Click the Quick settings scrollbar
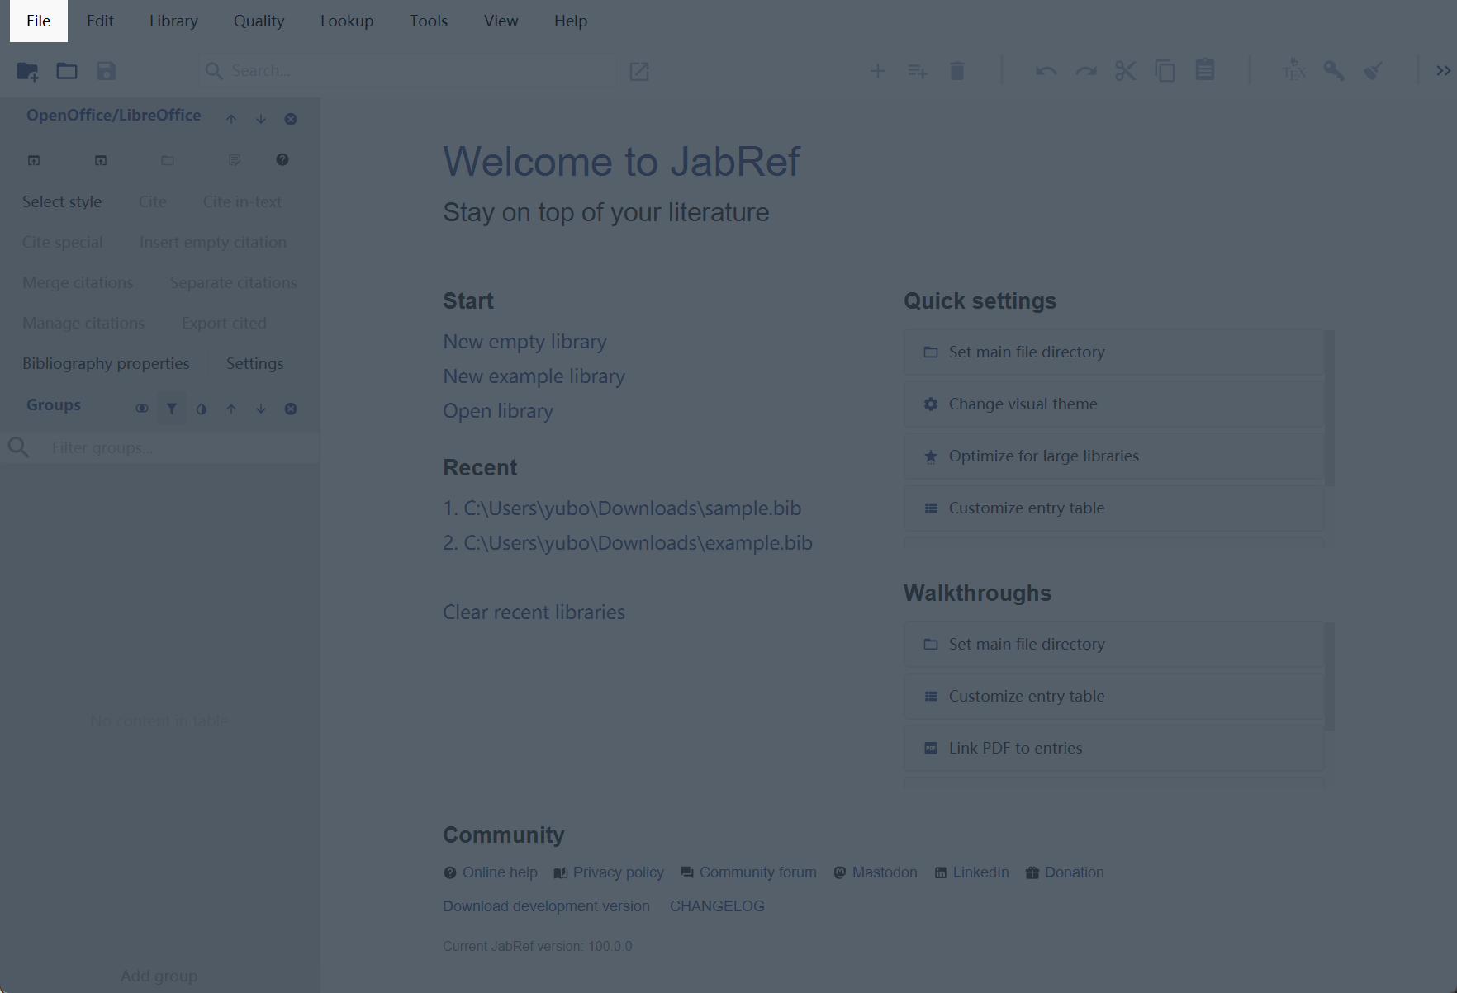This screenshot has height=993, width=1457. point(1330,408)
